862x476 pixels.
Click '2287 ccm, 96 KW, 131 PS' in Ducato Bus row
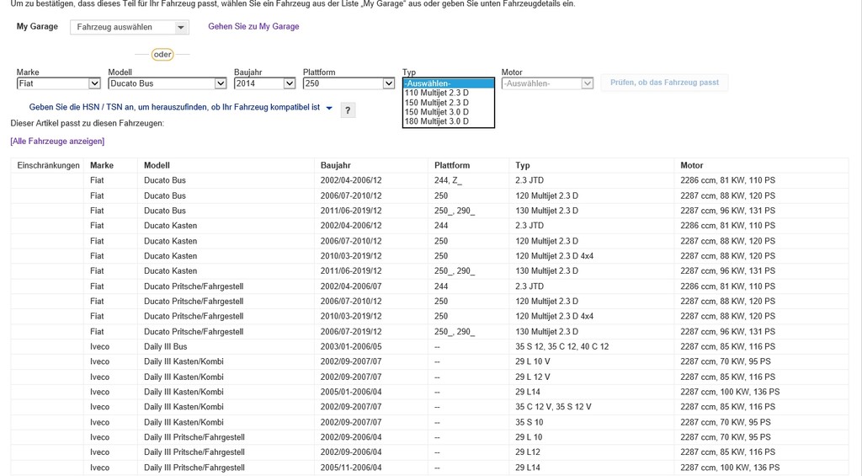pyautogui.click(x=727, y=211)
